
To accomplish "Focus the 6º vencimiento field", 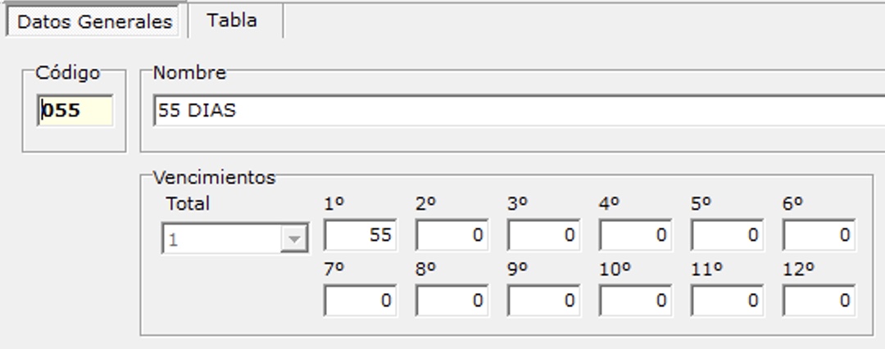I will tap(819, 235).
